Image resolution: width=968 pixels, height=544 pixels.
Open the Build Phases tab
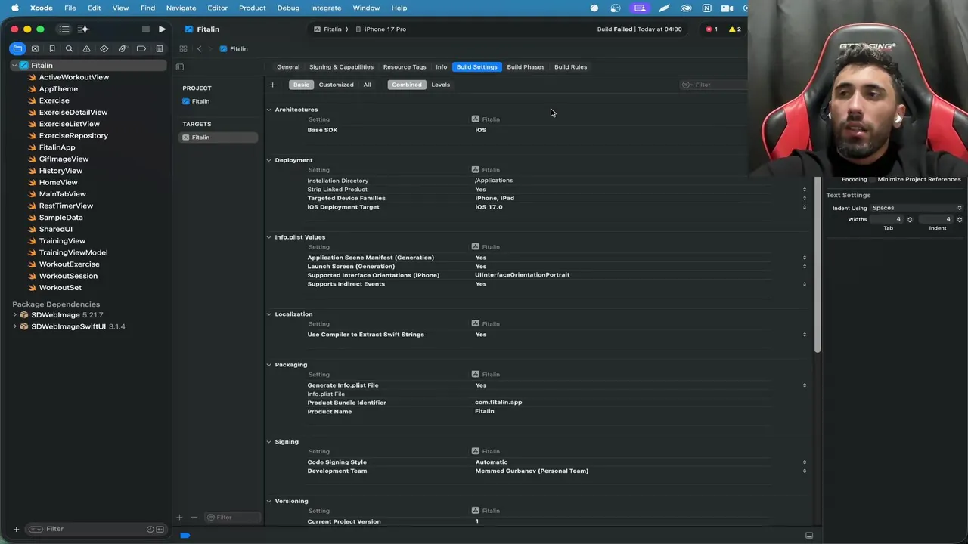coord(526,66)
